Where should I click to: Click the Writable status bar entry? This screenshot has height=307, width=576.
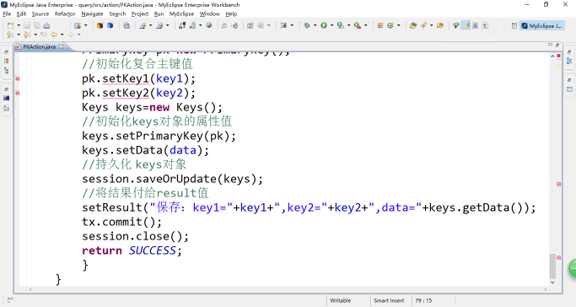340,300
